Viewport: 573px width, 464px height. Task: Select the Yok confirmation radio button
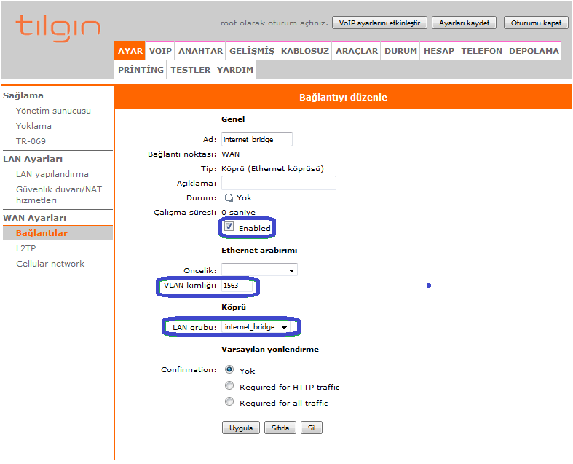(x=229, y=369)
